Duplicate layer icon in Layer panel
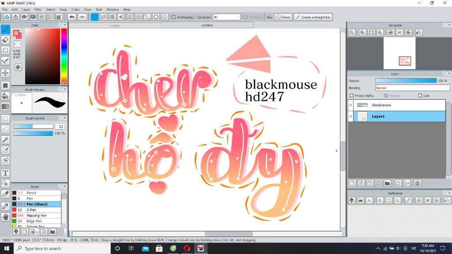The height and width of the screenshot is (254, 452). tap(398, 183)
